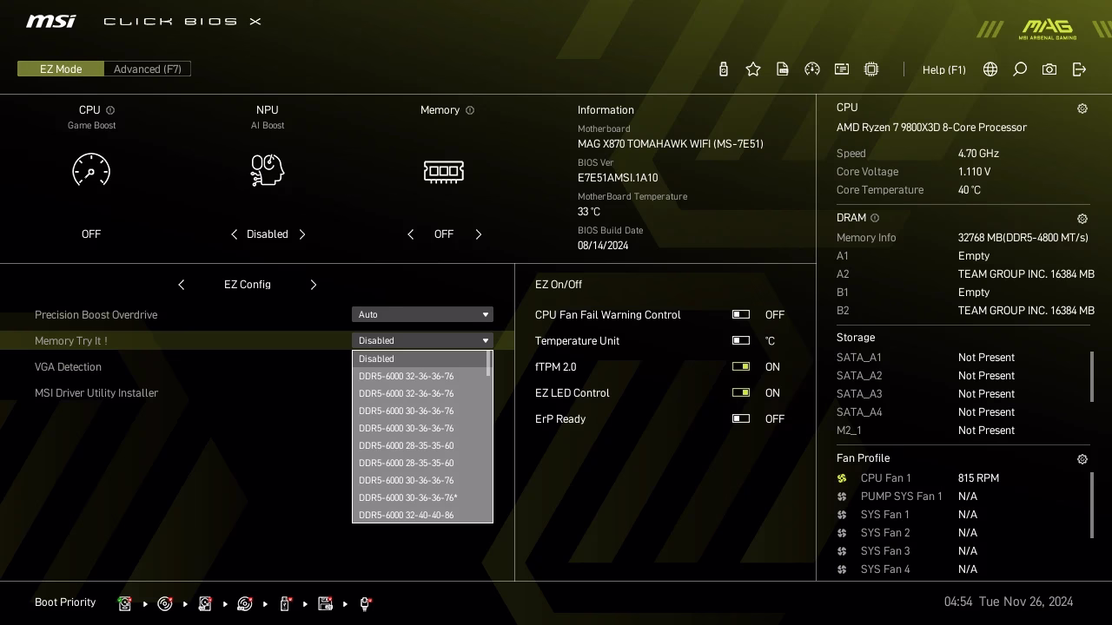Choose DDR5-6000 32-40-40-86 option

(420, 515)
